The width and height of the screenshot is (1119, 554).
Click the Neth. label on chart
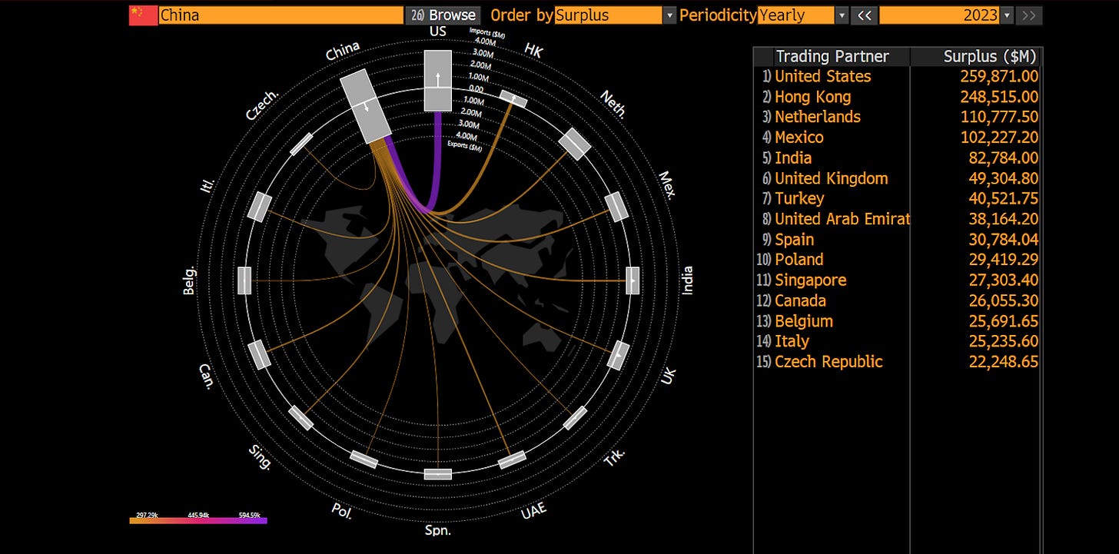click(613, 104)
